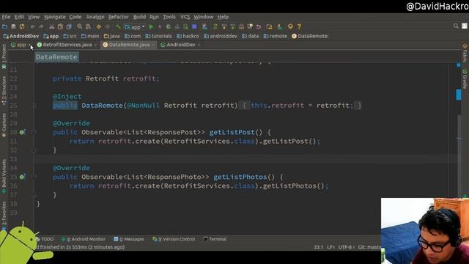The width and height of the screenshot is (469, 264).
Task: Click the Search Everywhere magnifier icon
Action: coord(456,26)
